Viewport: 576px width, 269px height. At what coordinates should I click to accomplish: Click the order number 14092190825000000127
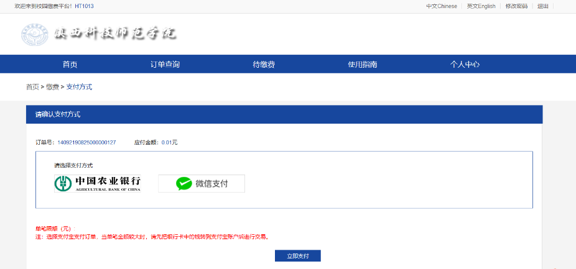coord(86,142)
